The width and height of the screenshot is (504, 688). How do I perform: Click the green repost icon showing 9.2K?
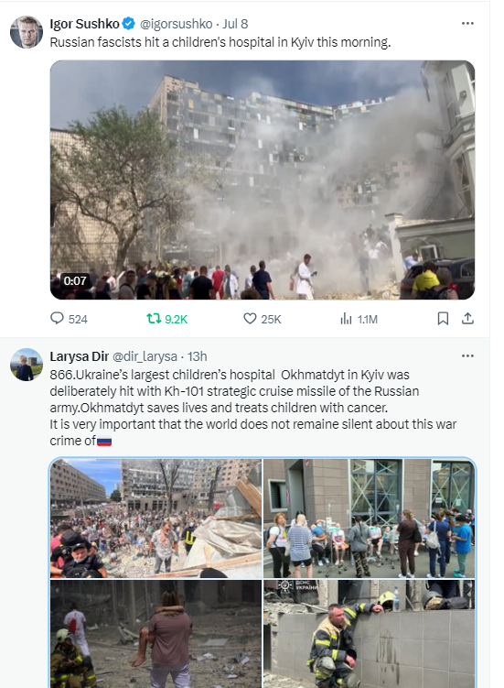tap(154, 318)
